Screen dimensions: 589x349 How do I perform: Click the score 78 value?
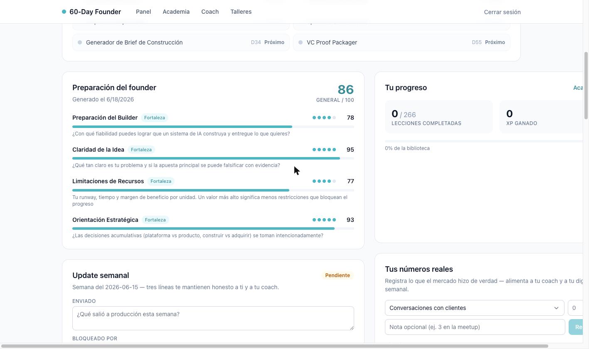350,118
